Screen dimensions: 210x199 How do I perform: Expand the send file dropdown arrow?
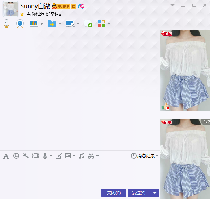click(x=60, y=24)
